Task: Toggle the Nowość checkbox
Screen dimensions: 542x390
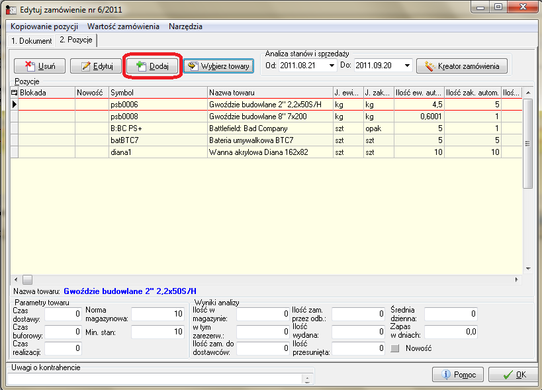Action: (394, 348)
